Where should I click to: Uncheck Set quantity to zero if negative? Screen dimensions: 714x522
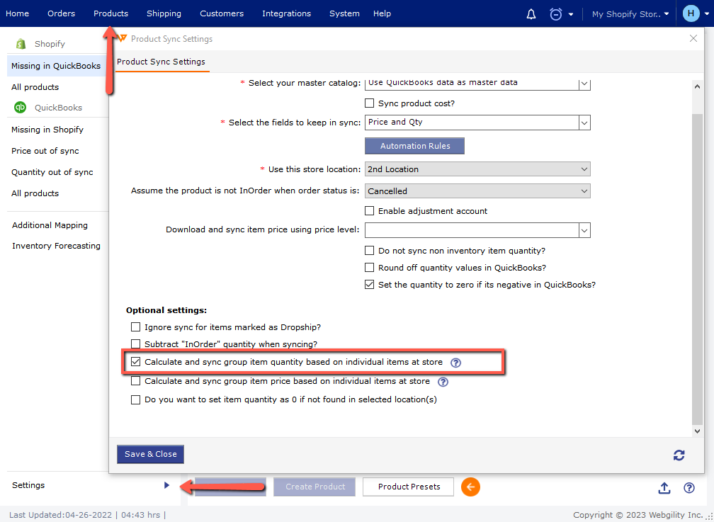(x=369, y=285)
